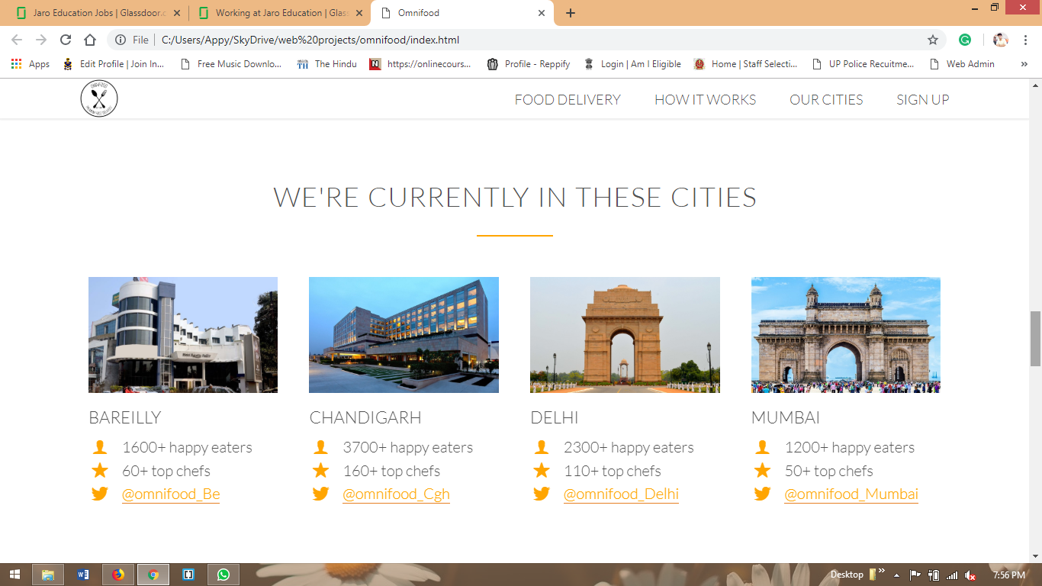The width and height of the screenshot is (1042, 586).
Task: Click Bareilly Twitter bird icon
Action: pos(99,494)
